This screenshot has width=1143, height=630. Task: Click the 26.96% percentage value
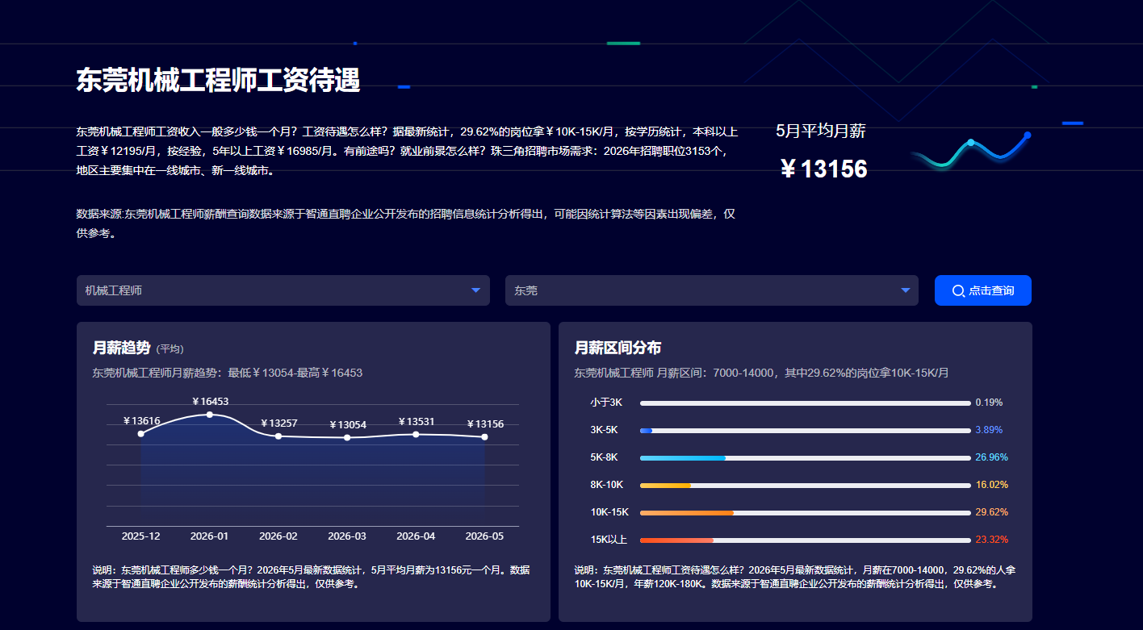(x=991, y=457)
